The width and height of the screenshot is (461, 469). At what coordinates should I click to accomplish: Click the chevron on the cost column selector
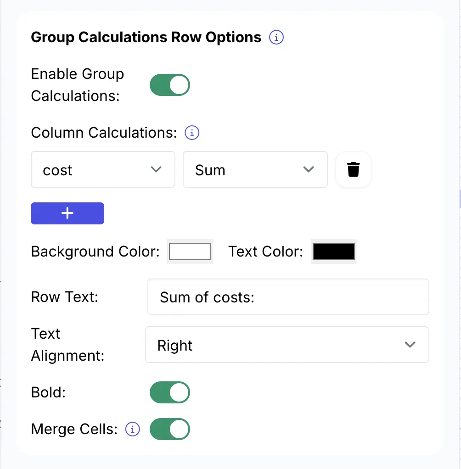click(156, 169)
